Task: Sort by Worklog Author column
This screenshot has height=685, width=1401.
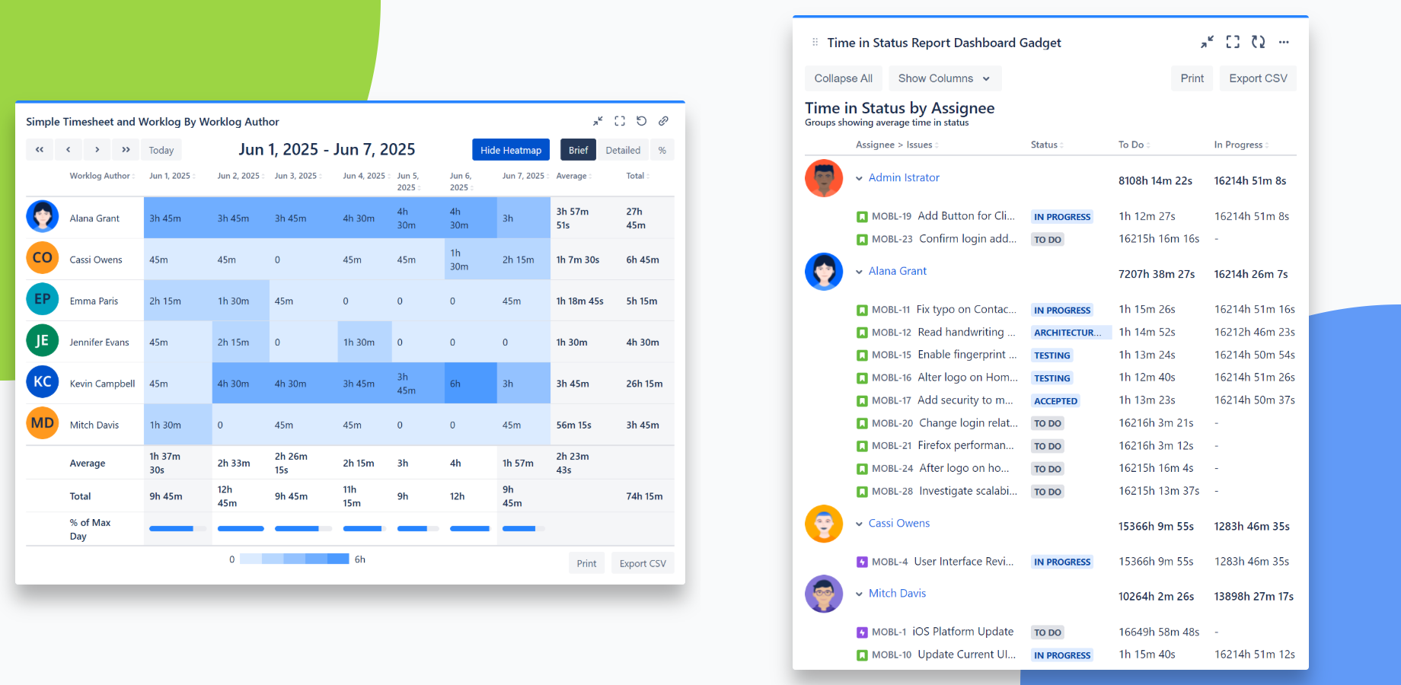Action: (102, 176)
